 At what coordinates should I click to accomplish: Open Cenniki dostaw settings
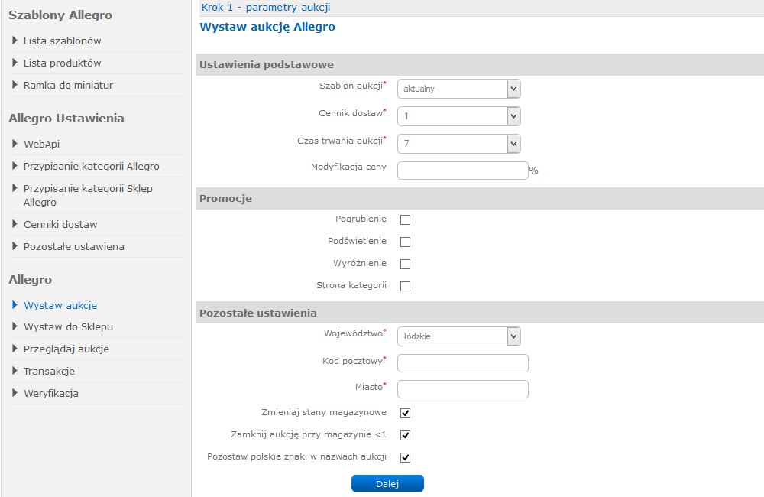click(x=60, y=224)
